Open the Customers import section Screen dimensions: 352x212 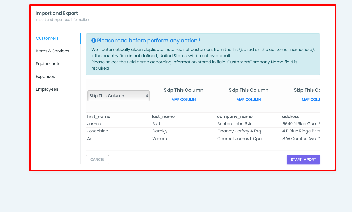[x=47, y=38]
